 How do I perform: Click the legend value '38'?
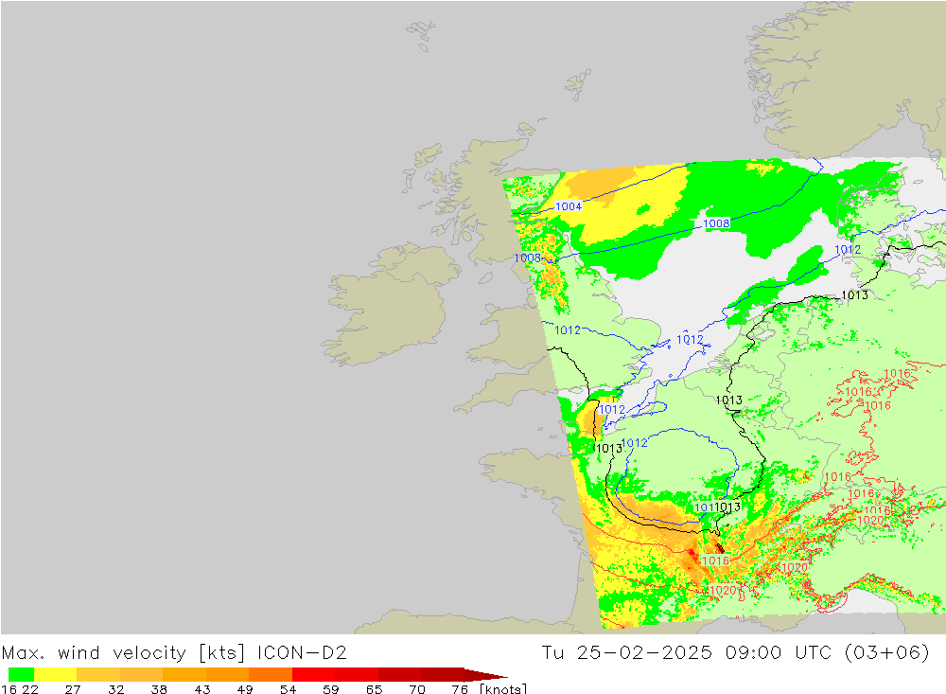point(159,689)
